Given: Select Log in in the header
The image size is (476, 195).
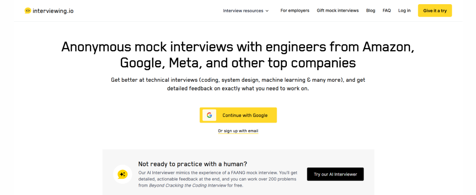Looking at the screenshot, I should click(404, 11).
